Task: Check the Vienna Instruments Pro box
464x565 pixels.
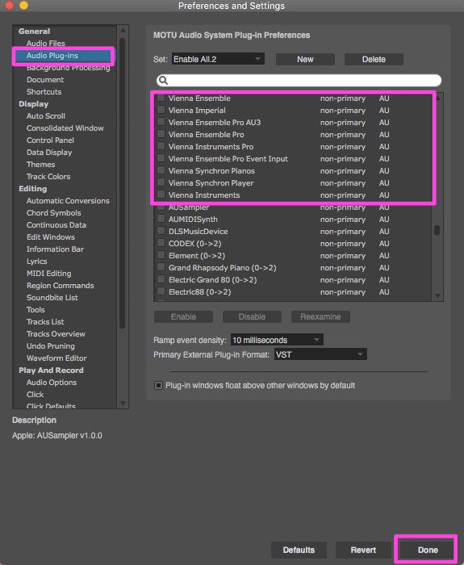Action: 161,146
